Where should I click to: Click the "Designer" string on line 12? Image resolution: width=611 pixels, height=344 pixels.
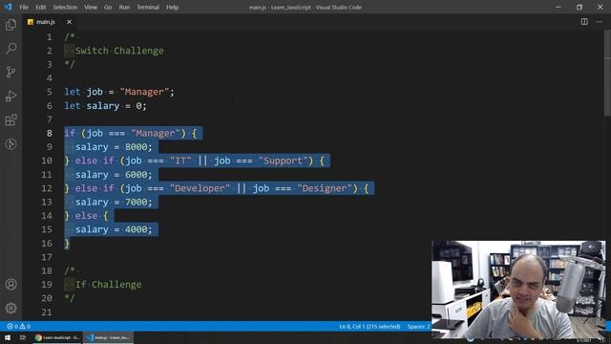[x=325, y=188]
